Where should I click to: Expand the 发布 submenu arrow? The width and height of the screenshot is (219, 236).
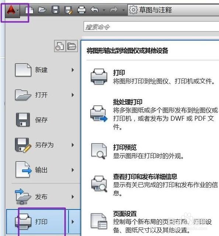coord(73,197)
